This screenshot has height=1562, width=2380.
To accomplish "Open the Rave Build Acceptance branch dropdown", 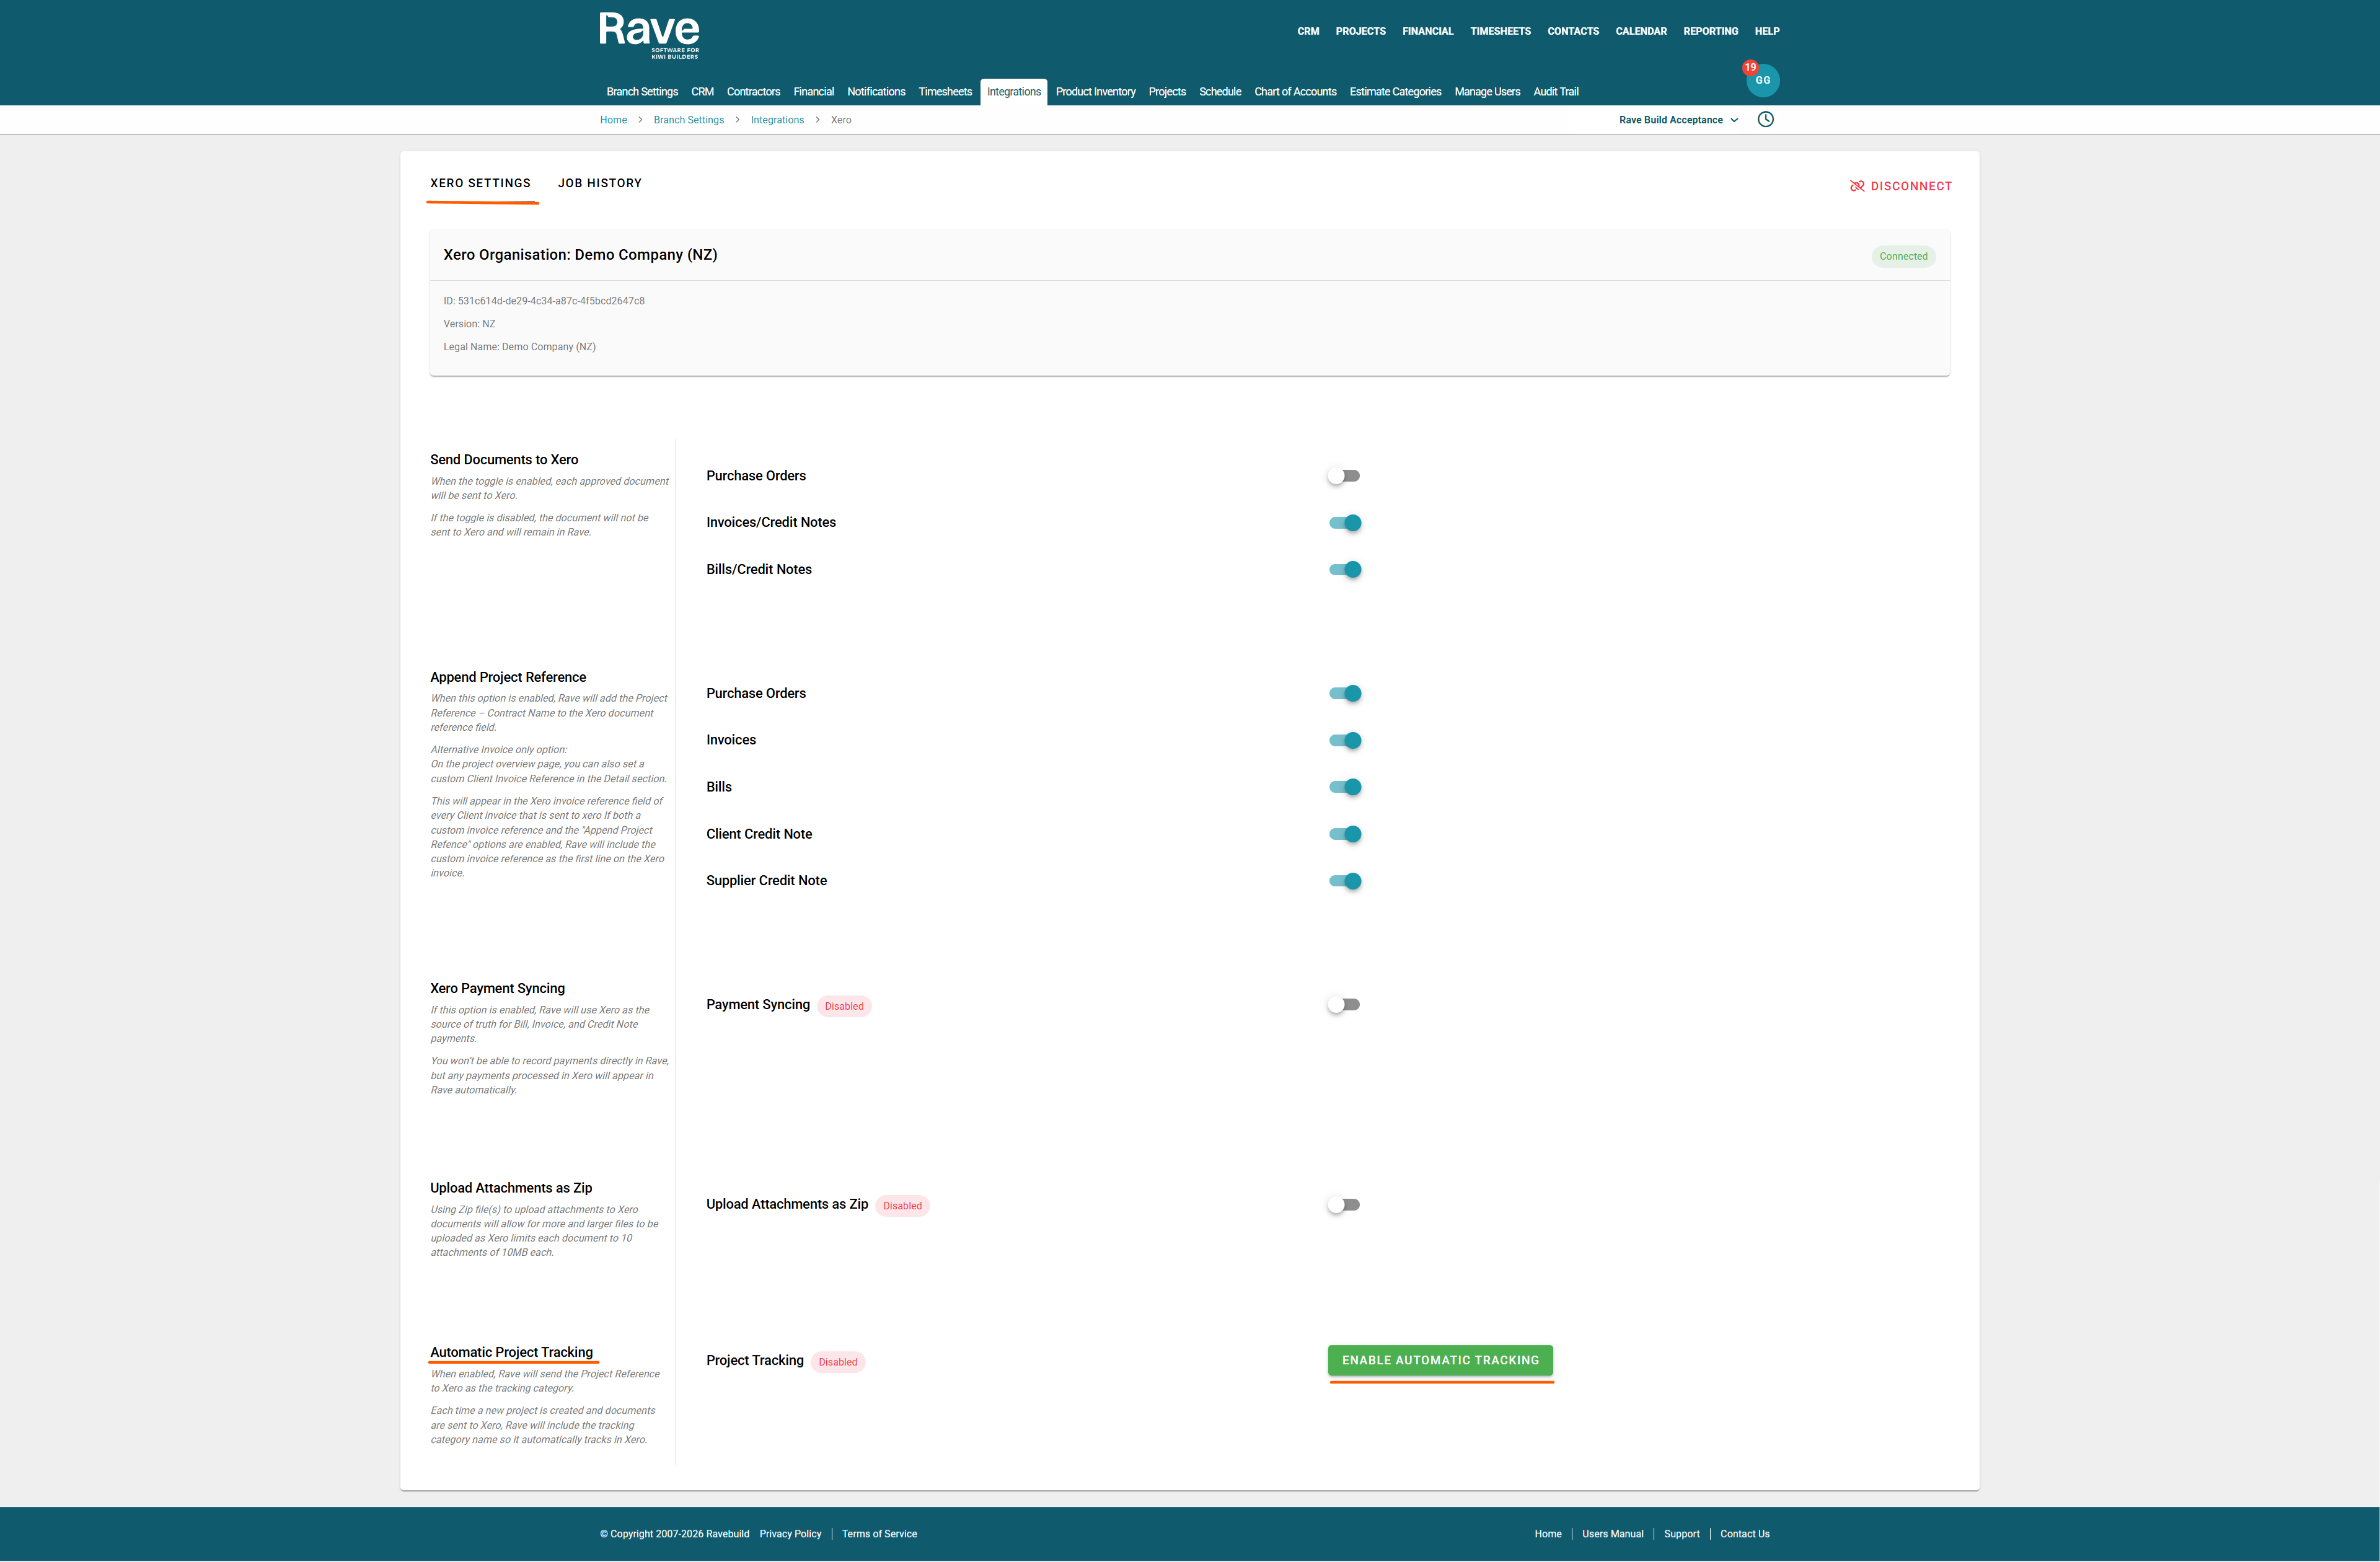I will point(1678,120).
